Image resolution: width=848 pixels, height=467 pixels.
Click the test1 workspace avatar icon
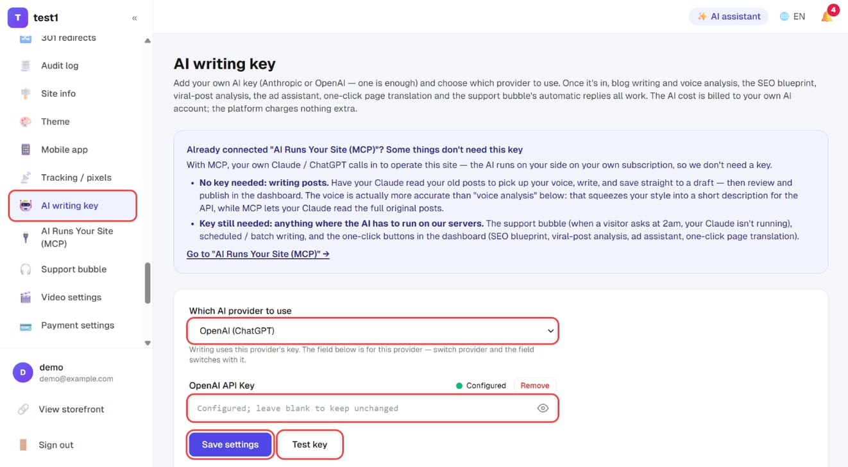(x=17, y=18)
